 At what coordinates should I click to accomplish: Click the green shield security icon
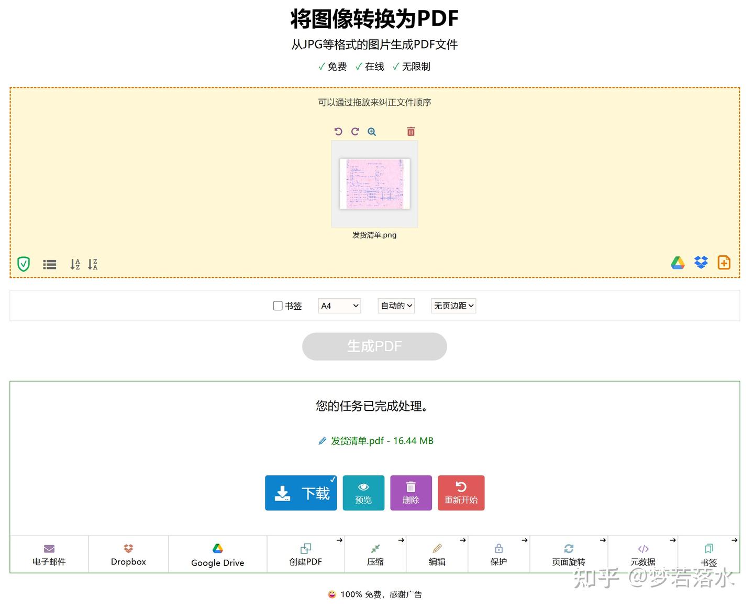(x=24, y=264)
